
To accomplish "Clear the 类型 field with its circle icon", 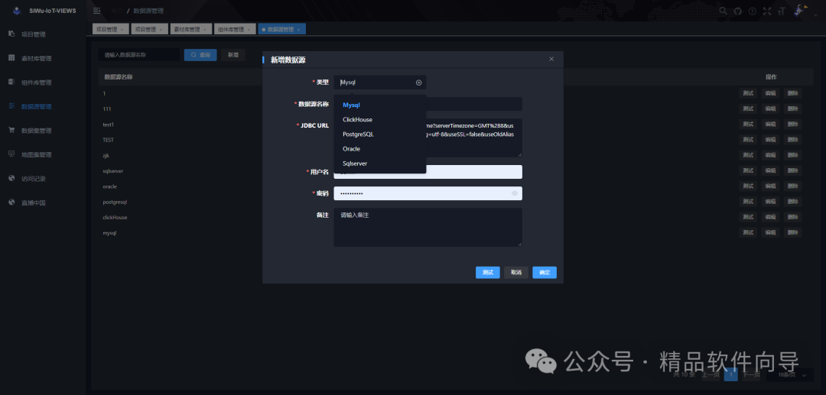I will tap(419, 83).
